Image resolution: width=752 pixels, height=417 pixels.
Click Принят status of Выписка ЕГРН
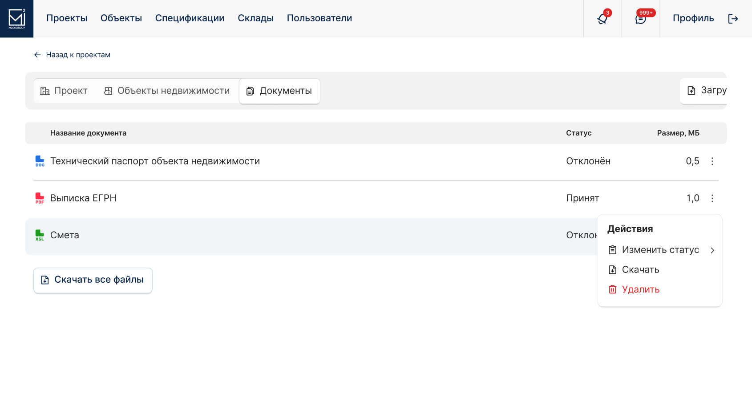[582, 198]
